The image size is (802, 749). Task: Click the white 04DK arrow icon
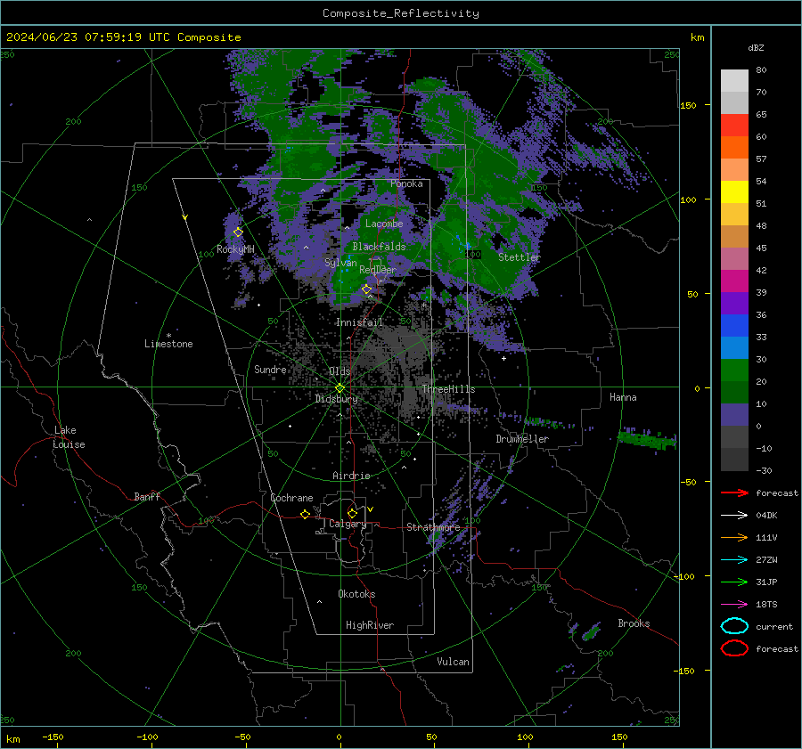click(x=734, y=515)
